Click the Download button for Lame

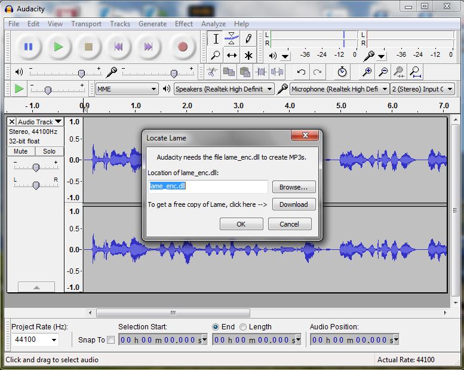294,204
